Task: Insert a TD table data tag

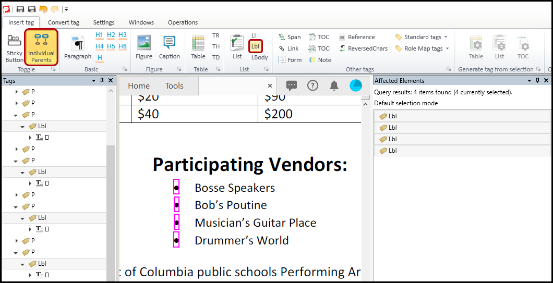Action: point(216,57)
